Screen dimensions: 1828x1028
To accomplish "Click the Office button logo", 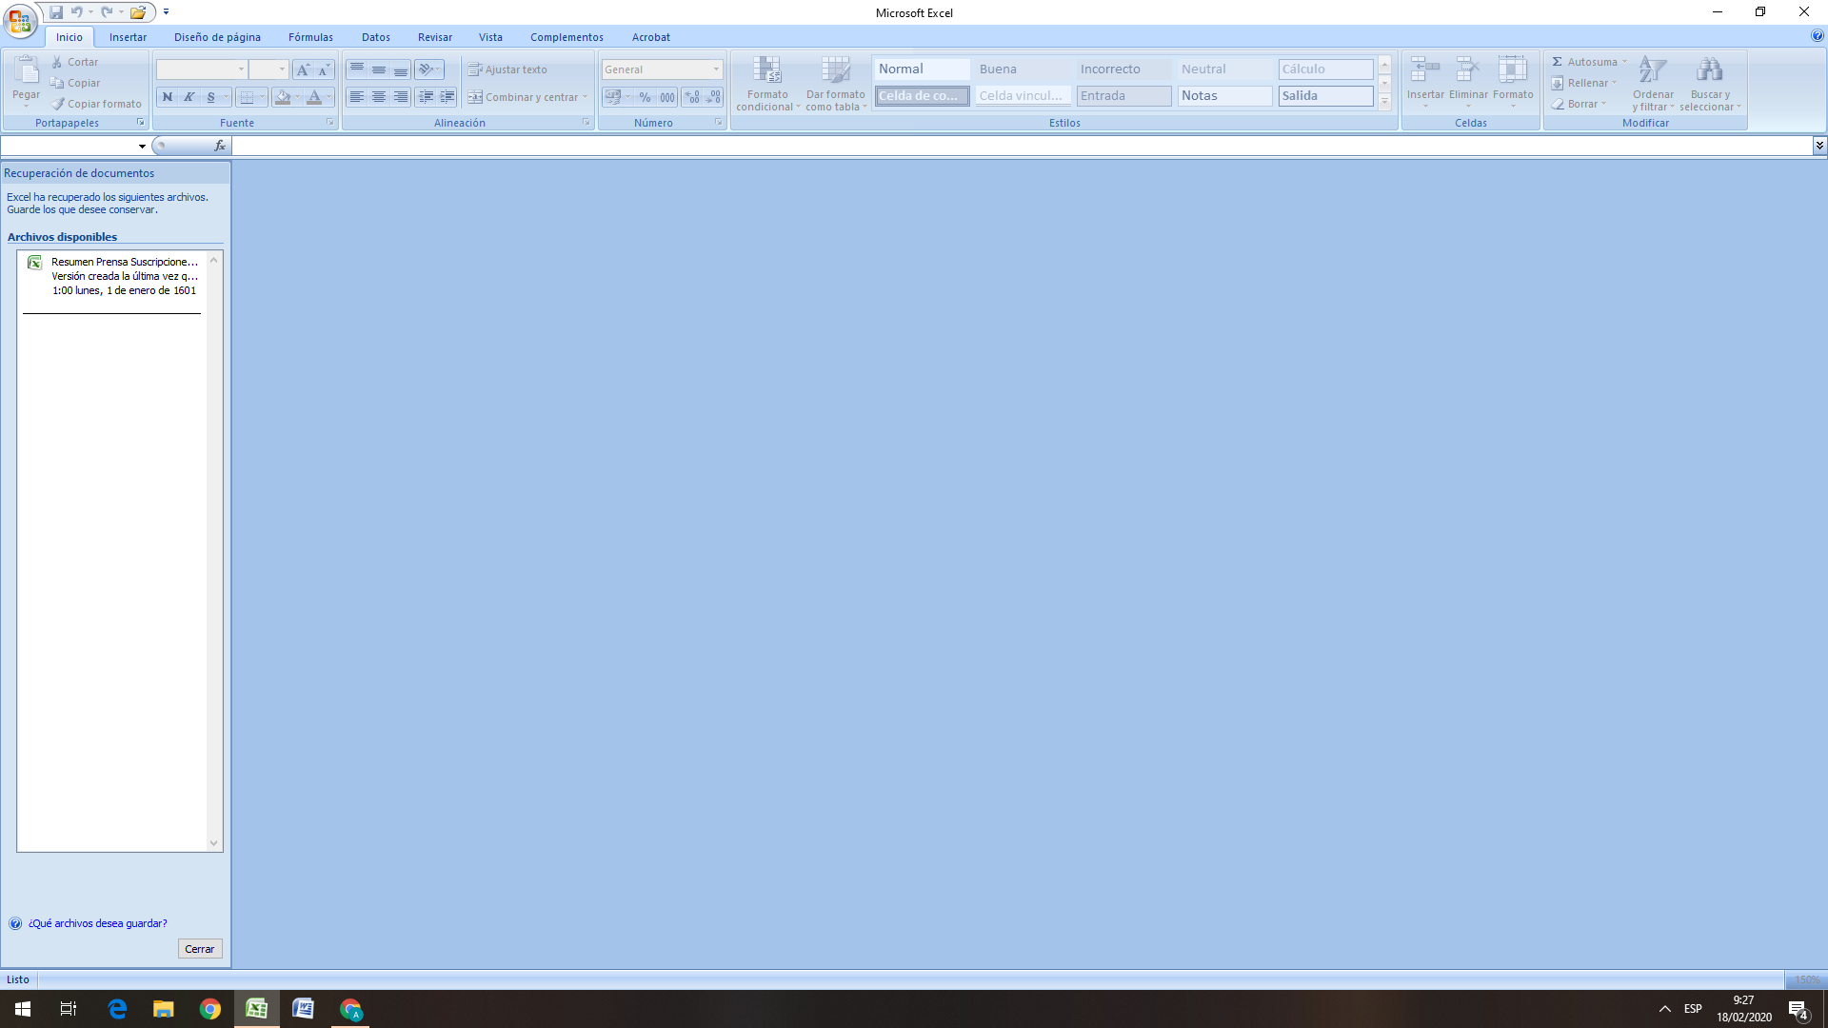I will [20, 20].
